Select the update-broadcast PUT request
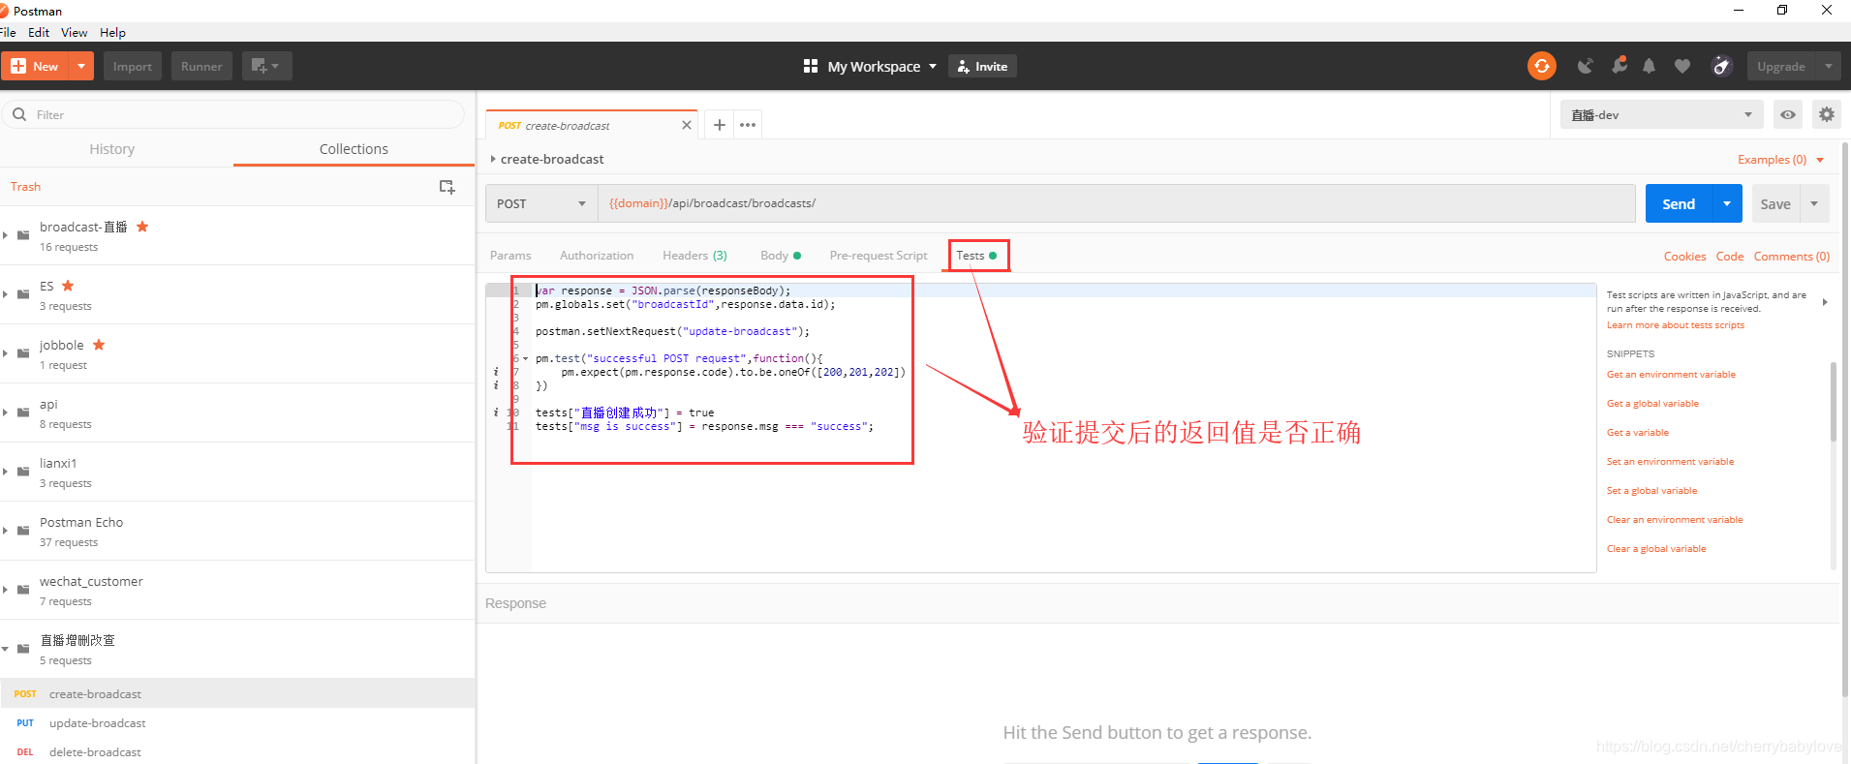 click(237, 723)
